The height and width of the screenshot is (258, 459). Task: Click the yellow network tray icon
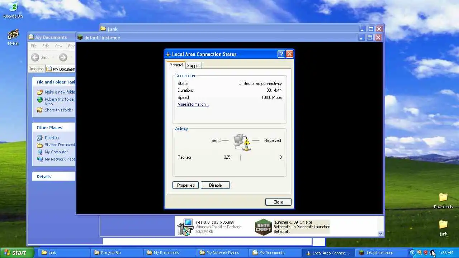point(419,253)
